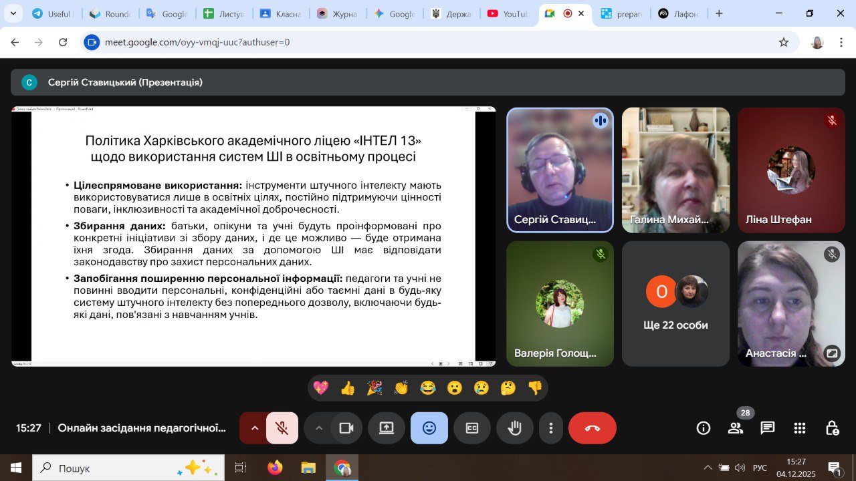856x481 pixels.
Task: Unmute the microphone
Action: (x=282, y=428)
